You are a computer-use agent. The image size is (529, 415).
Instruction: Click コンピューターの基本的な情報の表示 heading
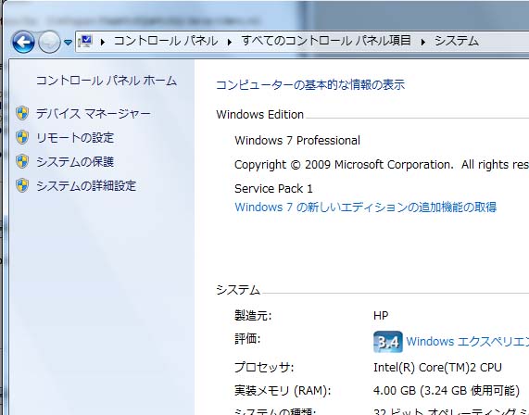click(310, 84)
